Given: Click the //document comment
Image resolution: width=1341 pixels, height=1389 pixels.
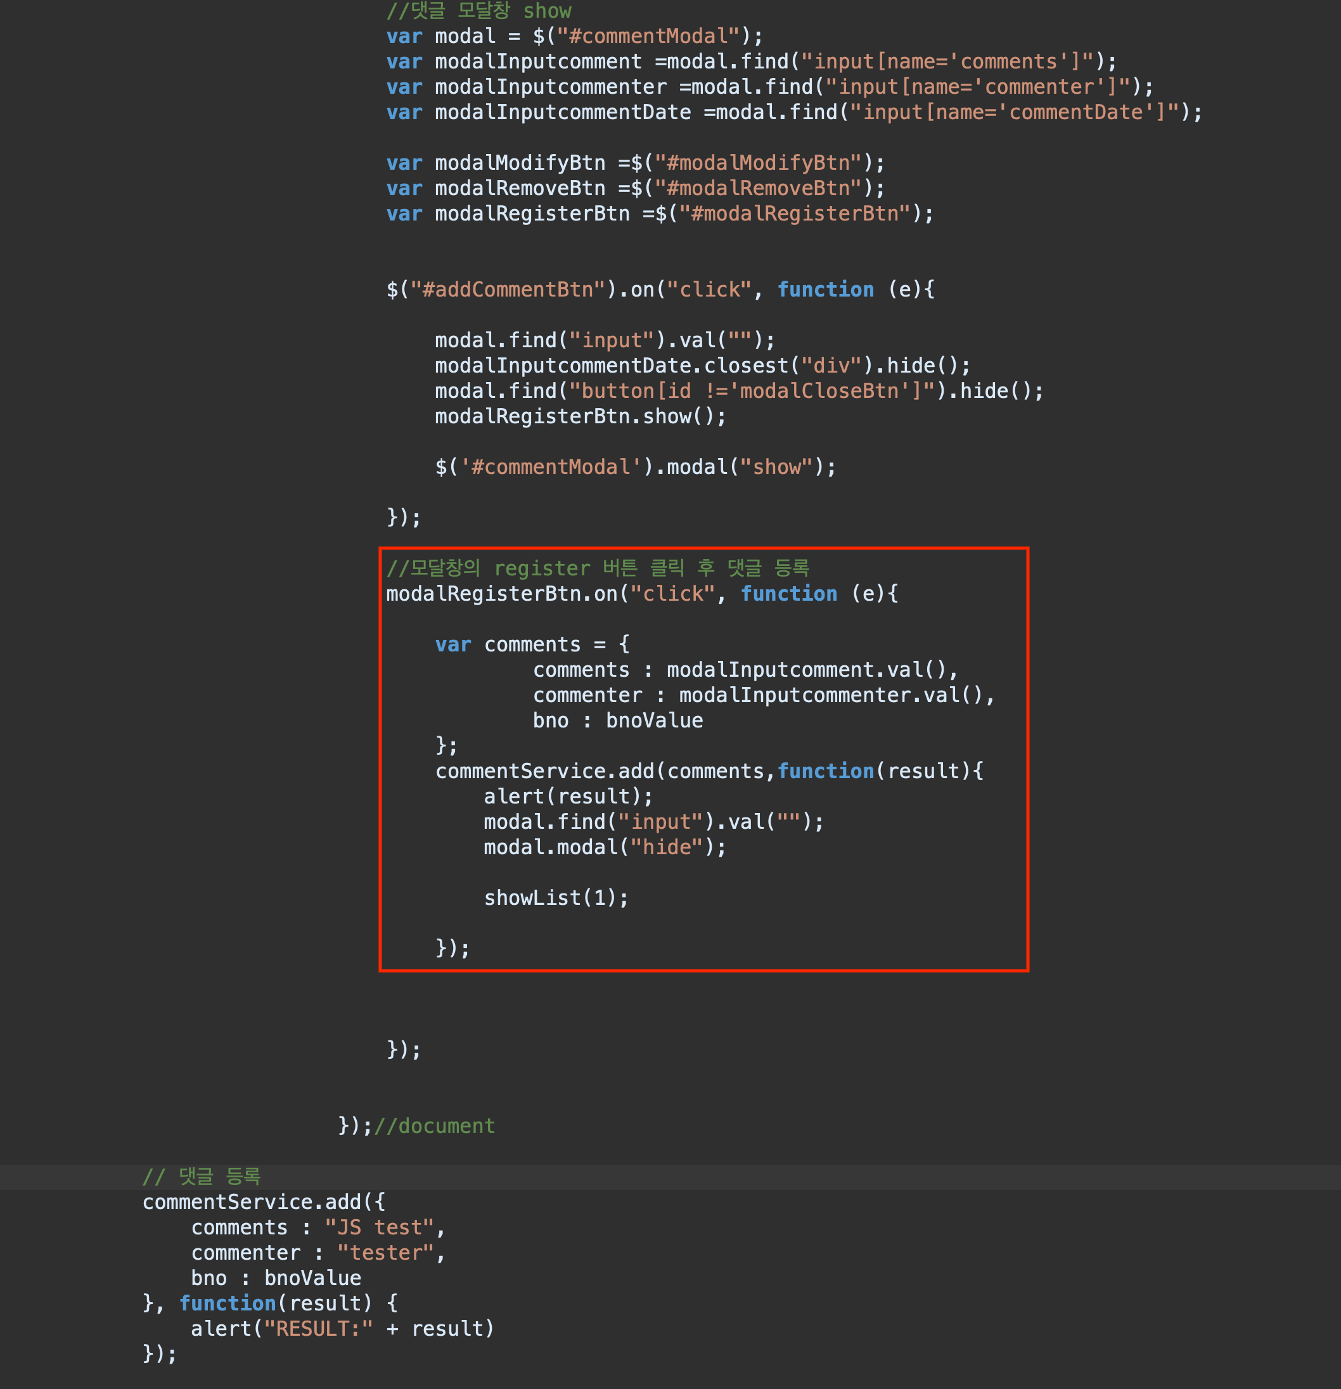Looking at the screenshot, I should [433, 1126].
